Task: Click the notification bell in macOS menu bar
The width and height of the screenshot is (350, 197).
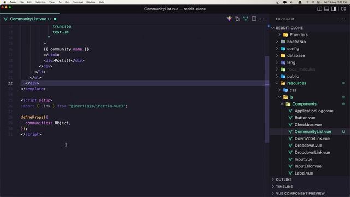Action: 300,2
